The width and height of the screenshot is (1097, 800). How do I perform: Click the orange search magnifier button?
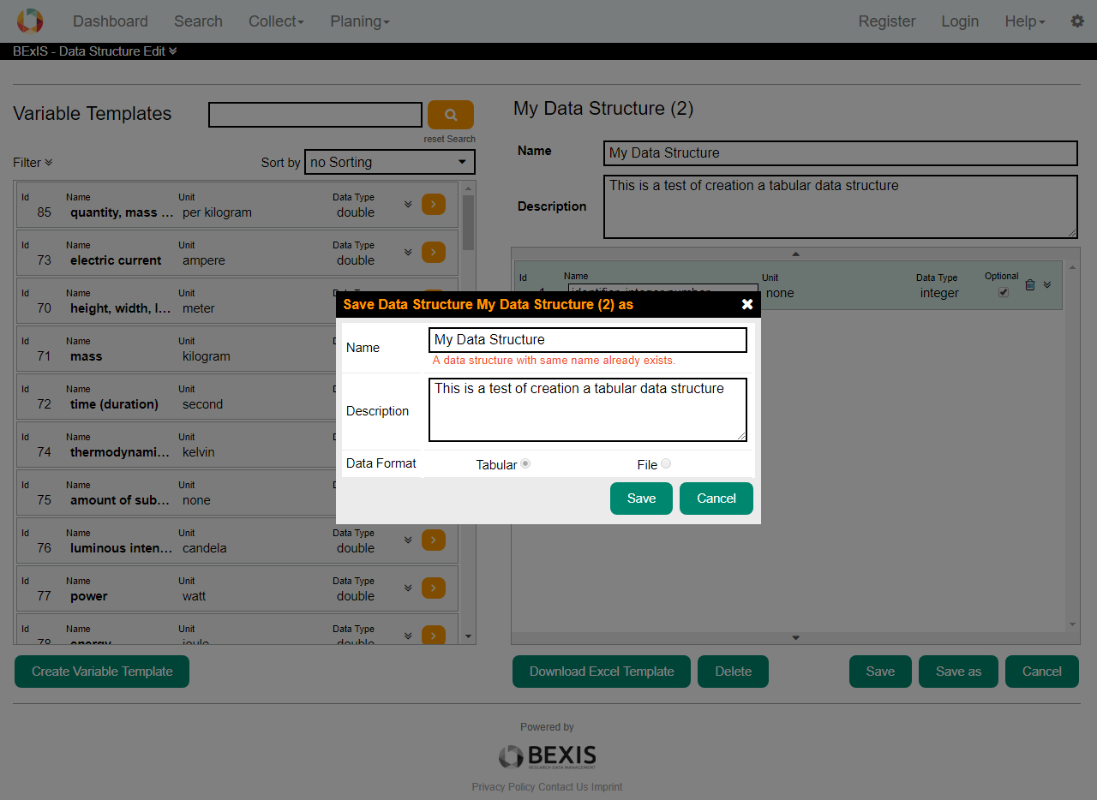[451, 115]
